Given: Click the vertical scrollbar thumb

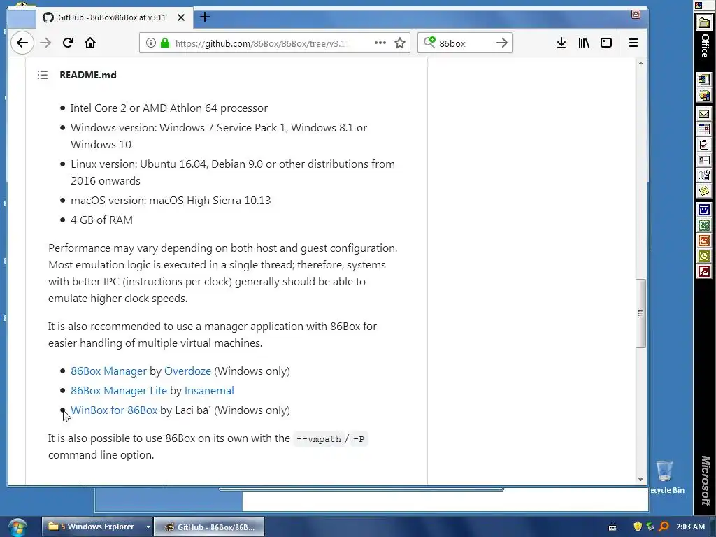Looking at the screenshot, I should [640, 313].
